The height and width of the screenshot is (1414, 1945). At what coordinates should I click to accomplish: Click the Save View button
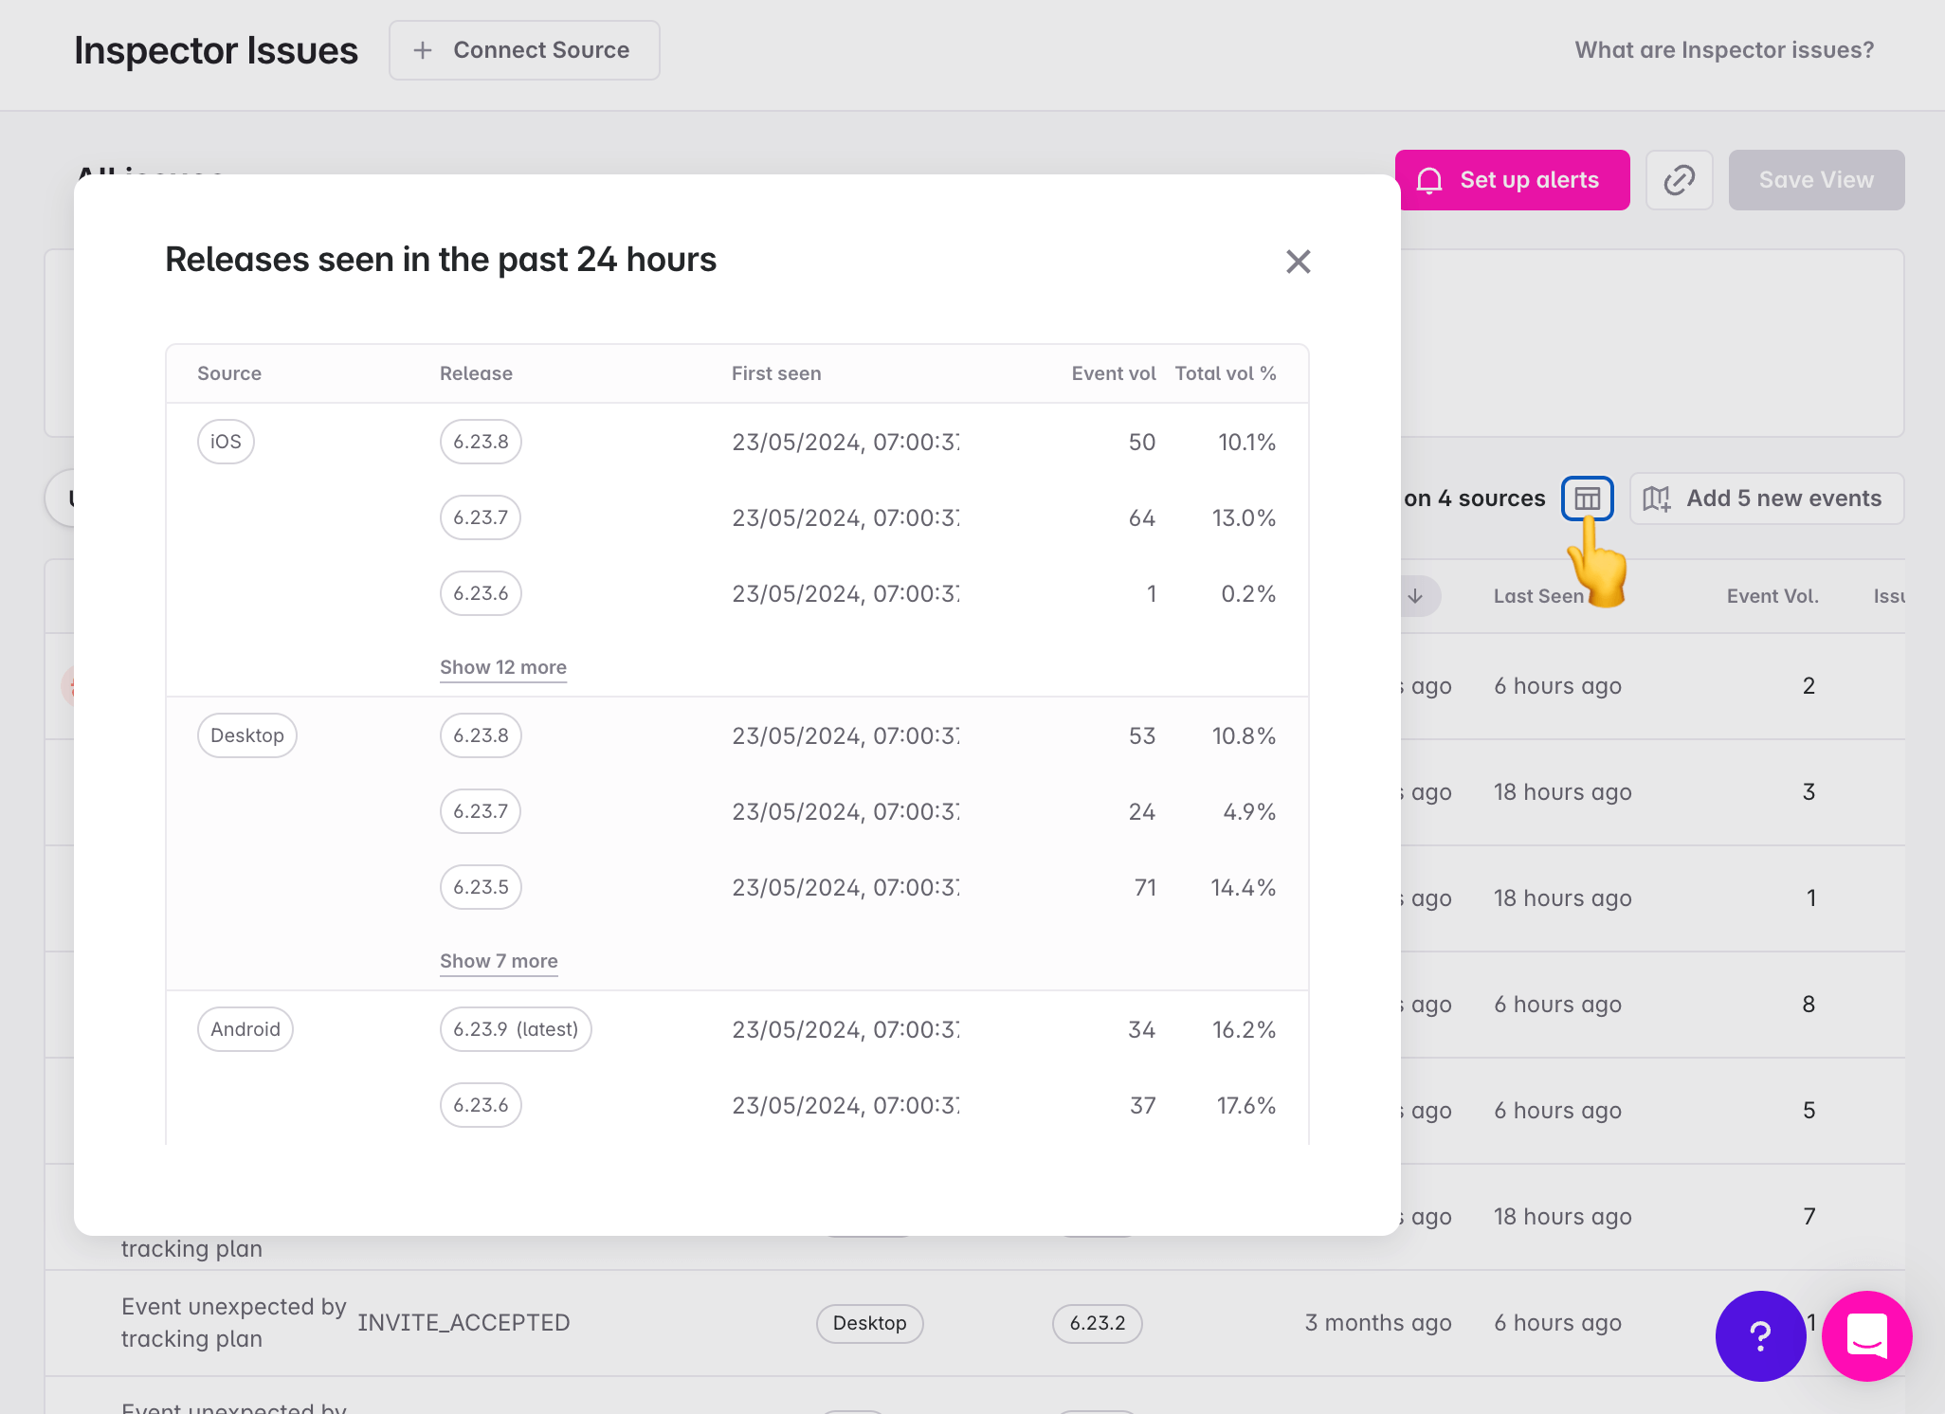tap(1816, 179)
